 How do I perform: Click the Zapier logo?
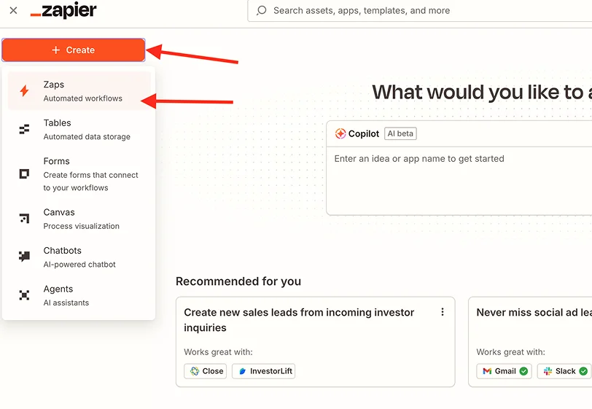[63, 10]
